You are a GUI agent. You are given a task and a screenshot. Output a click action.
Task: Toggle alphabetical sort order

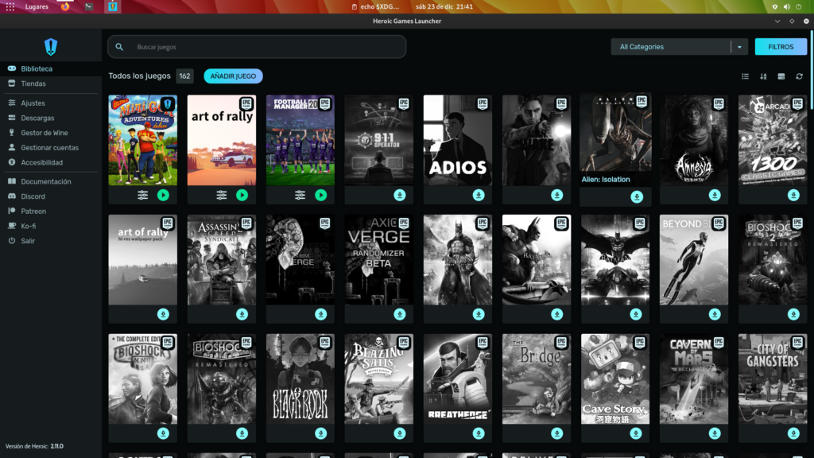763,76
